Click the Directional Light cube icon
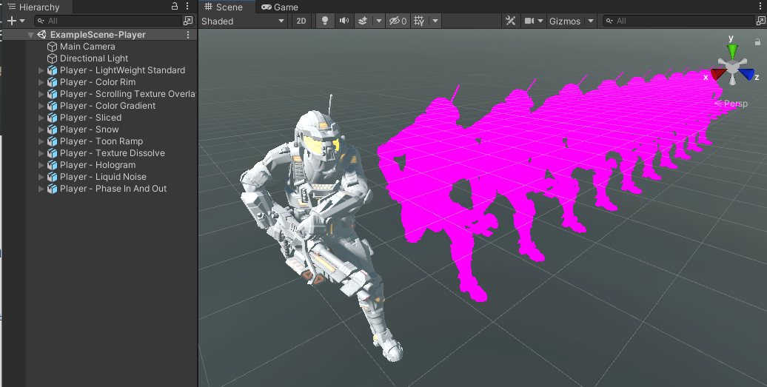Screen dimensions: 767x387 pos(52,58)
